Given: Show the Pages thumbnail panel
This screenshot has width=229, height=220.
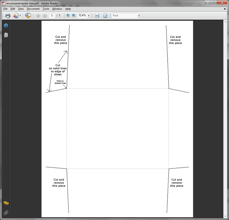Looking at the screenshot, I should coord(6,35).
